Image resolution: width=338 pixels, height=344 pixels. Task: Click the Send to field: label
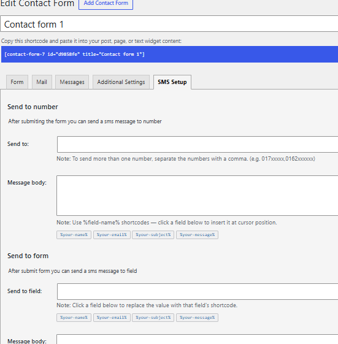[x=25, y=291]
